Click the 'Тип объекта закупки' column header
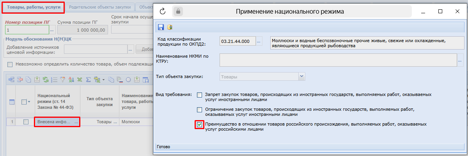Viewport: 468px width, 156px height. [x=99, y=102]
